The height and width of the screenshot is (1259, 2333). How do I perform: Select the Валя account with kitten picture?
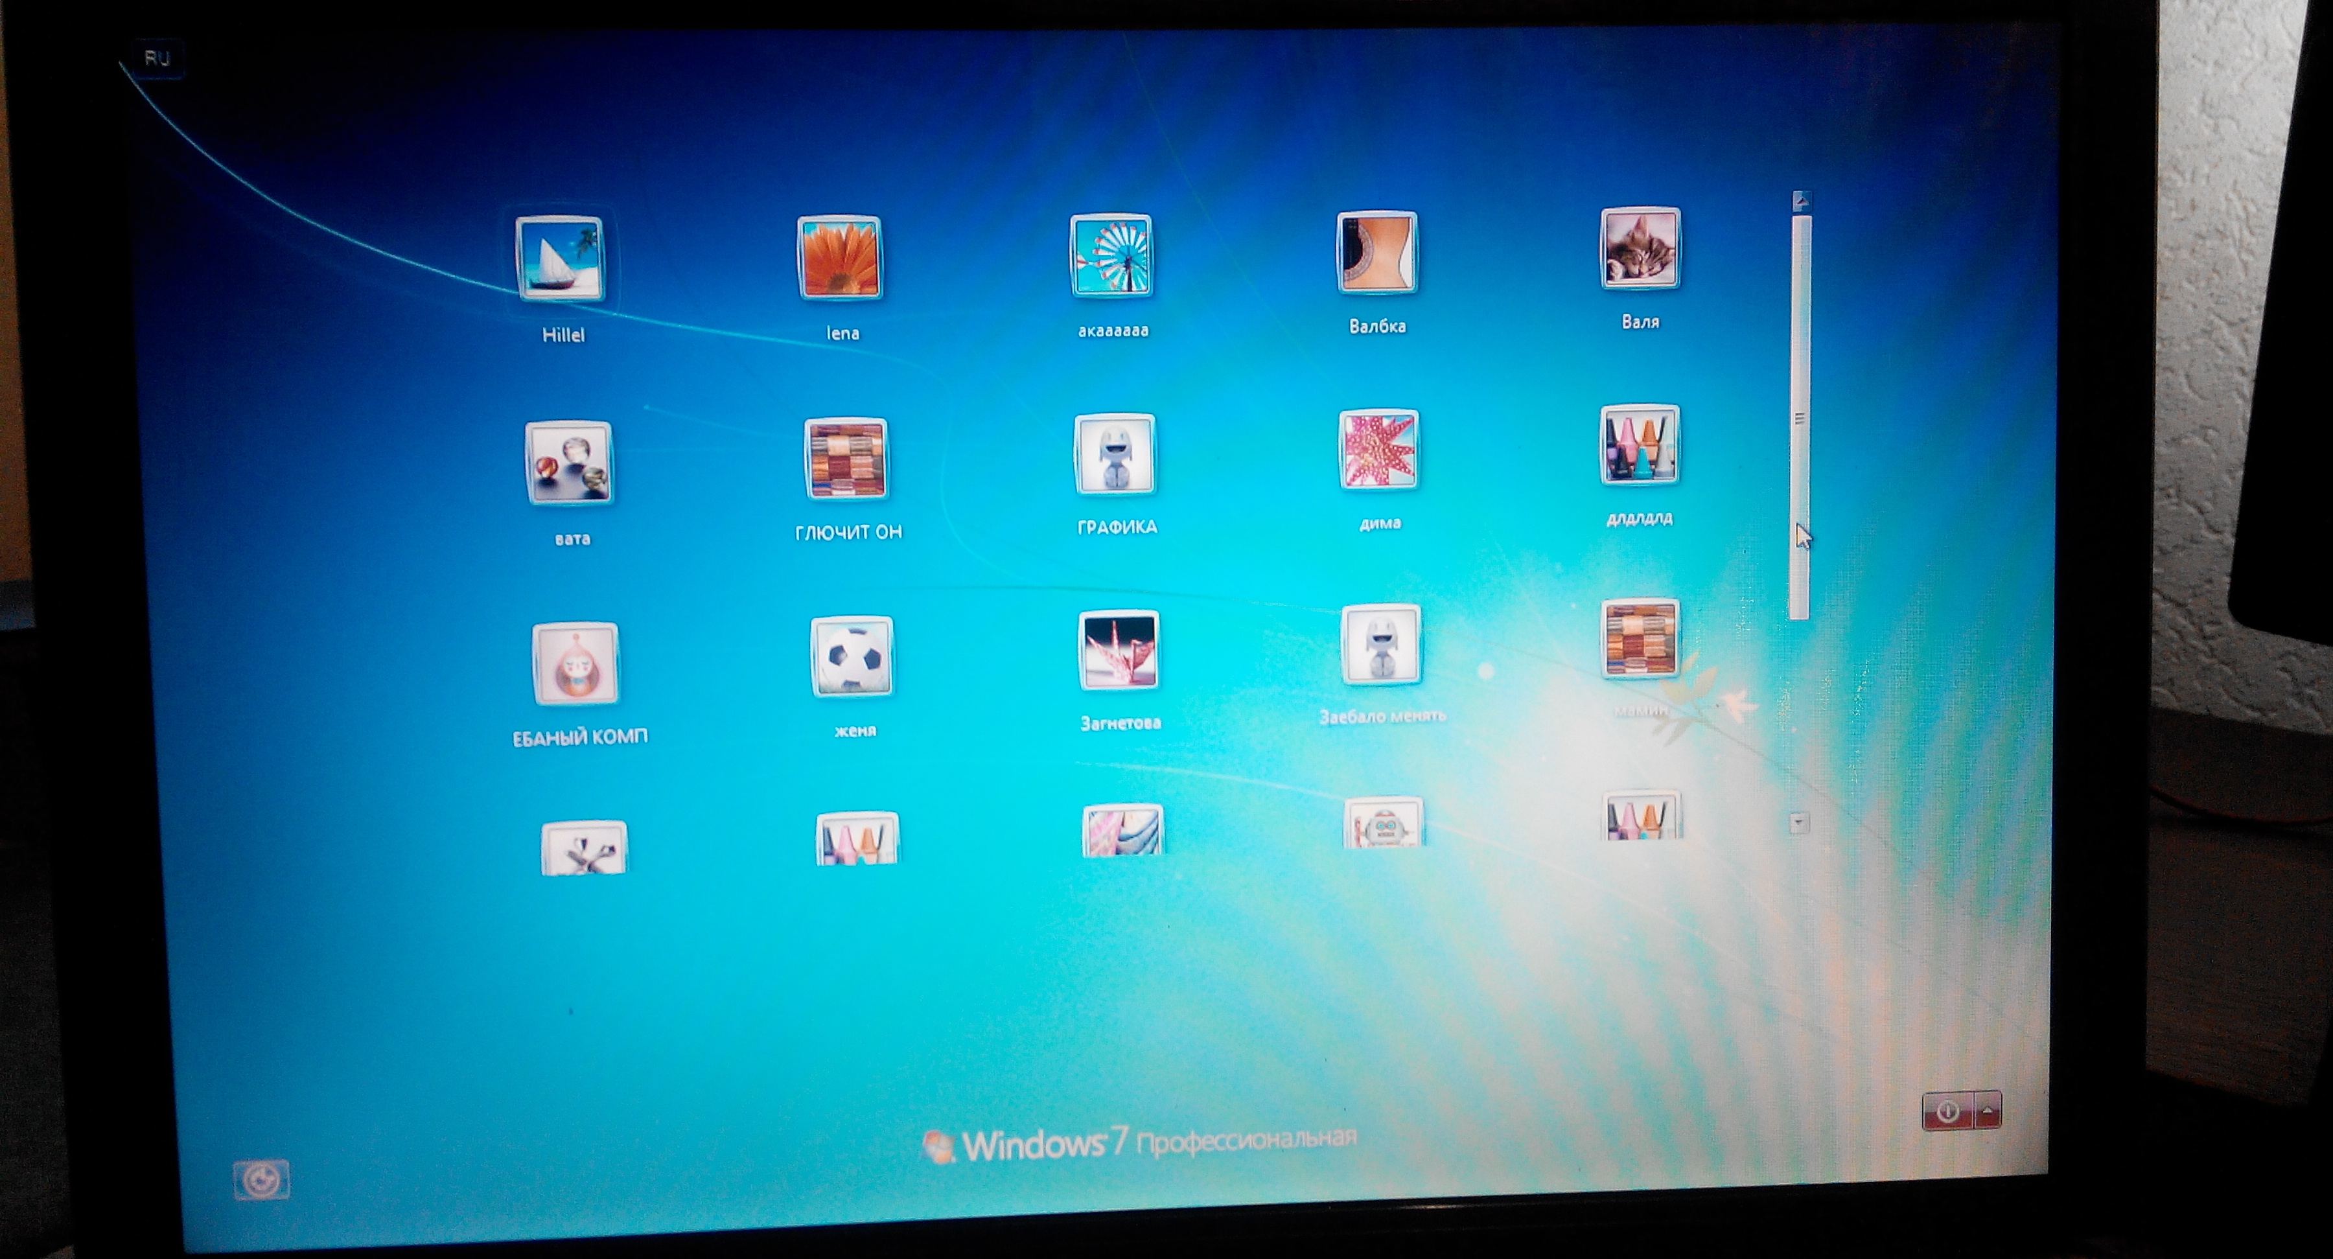[x=1640, y=248]
